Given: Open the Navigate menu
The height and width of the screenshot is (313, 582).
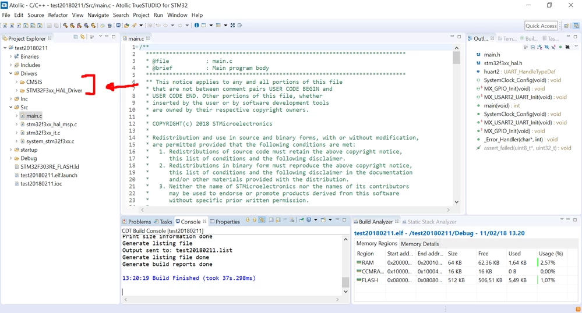Looking at the screenshot, I should point(98,15).
